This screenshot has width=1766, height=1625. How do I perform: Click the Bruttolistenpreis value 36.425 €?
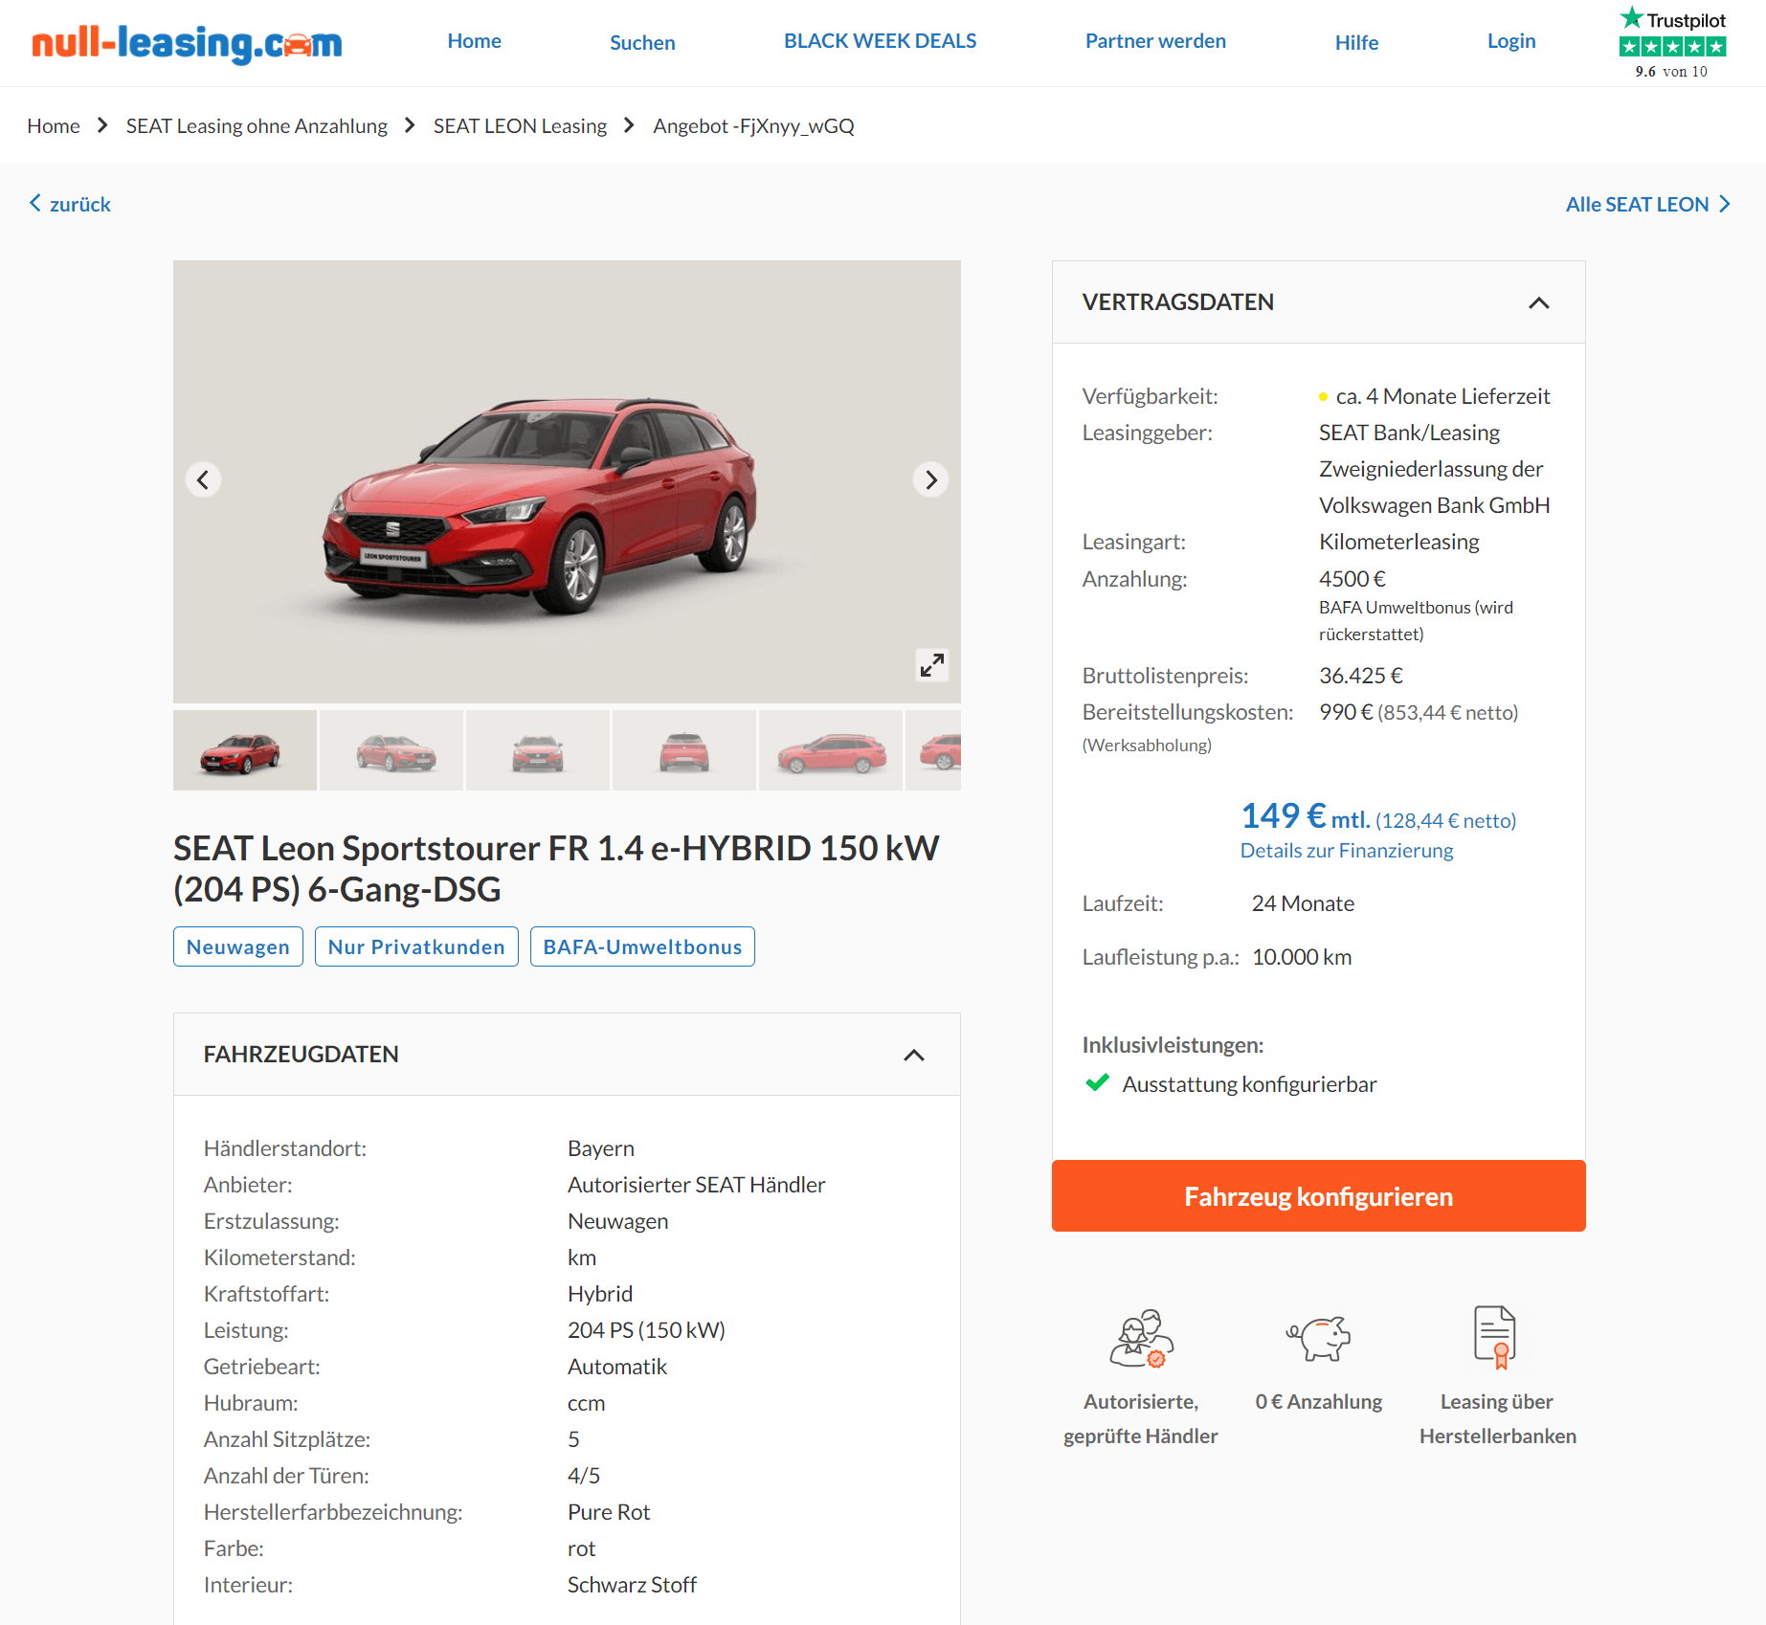tap(1361, 676)
